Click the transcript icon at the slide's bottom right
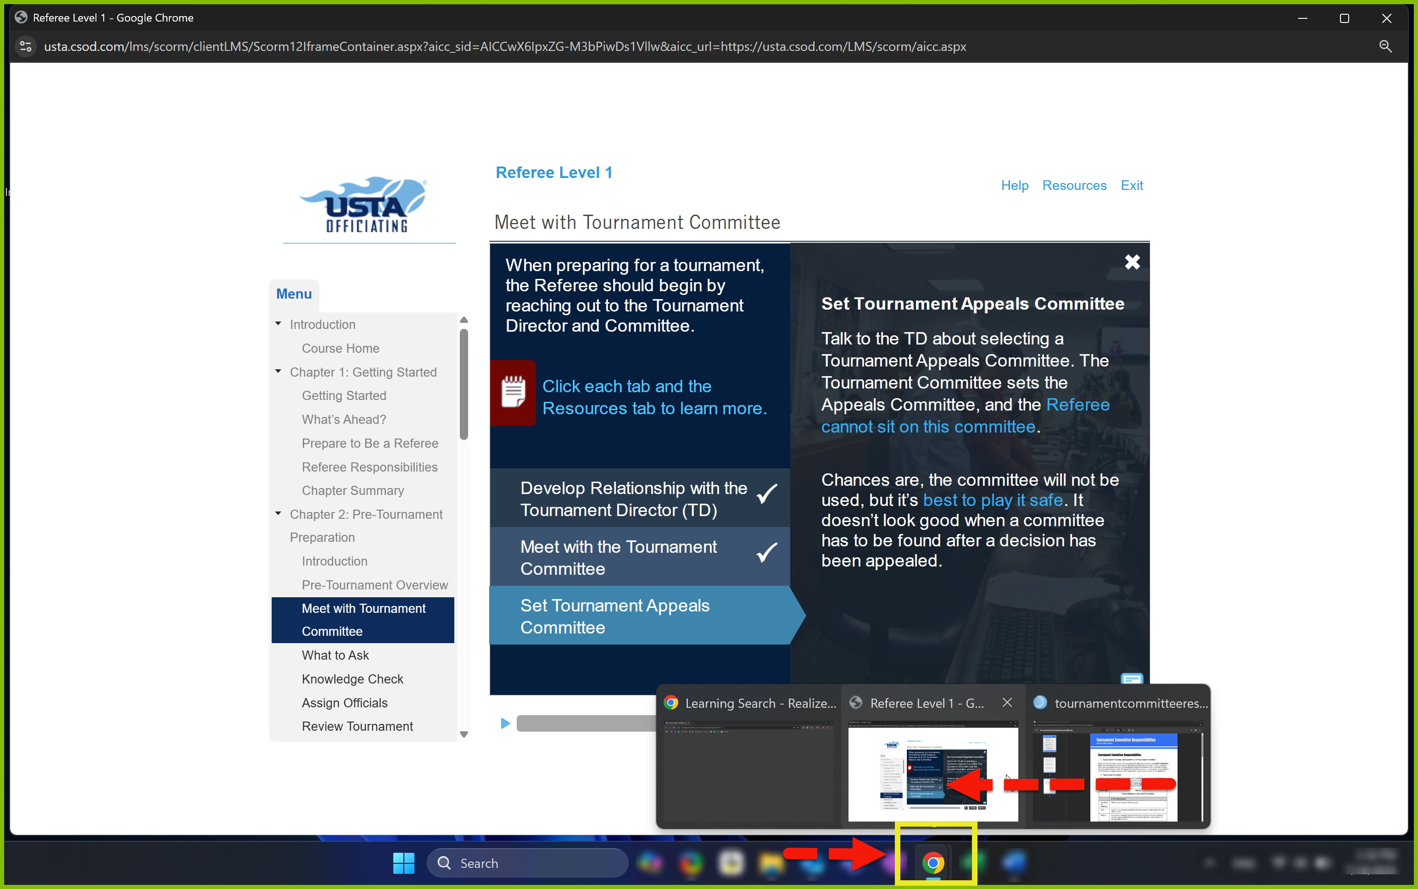This screenshot has height=889, width=1418. [1131, 679]
